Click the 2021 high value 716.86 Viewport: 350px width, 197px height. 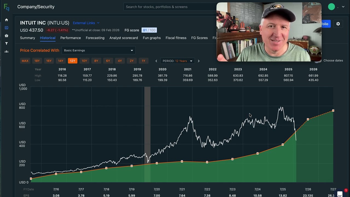point(188,76)
